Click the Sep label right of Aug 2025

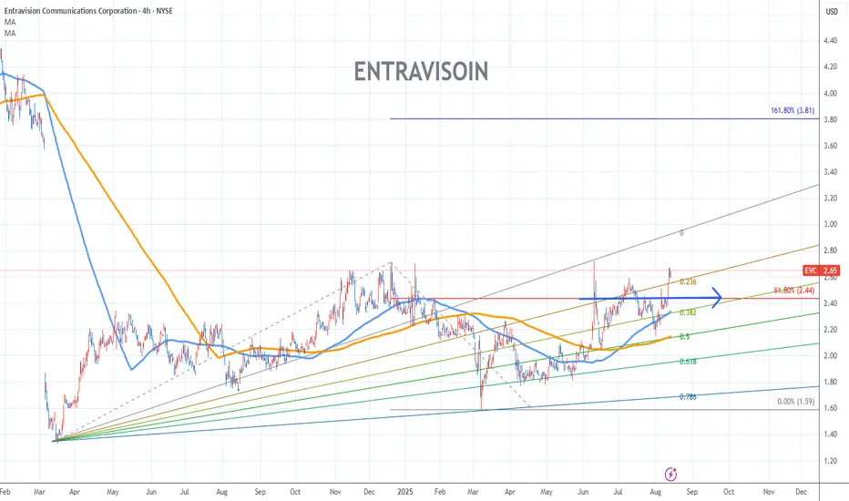click(x=692, y=492)
